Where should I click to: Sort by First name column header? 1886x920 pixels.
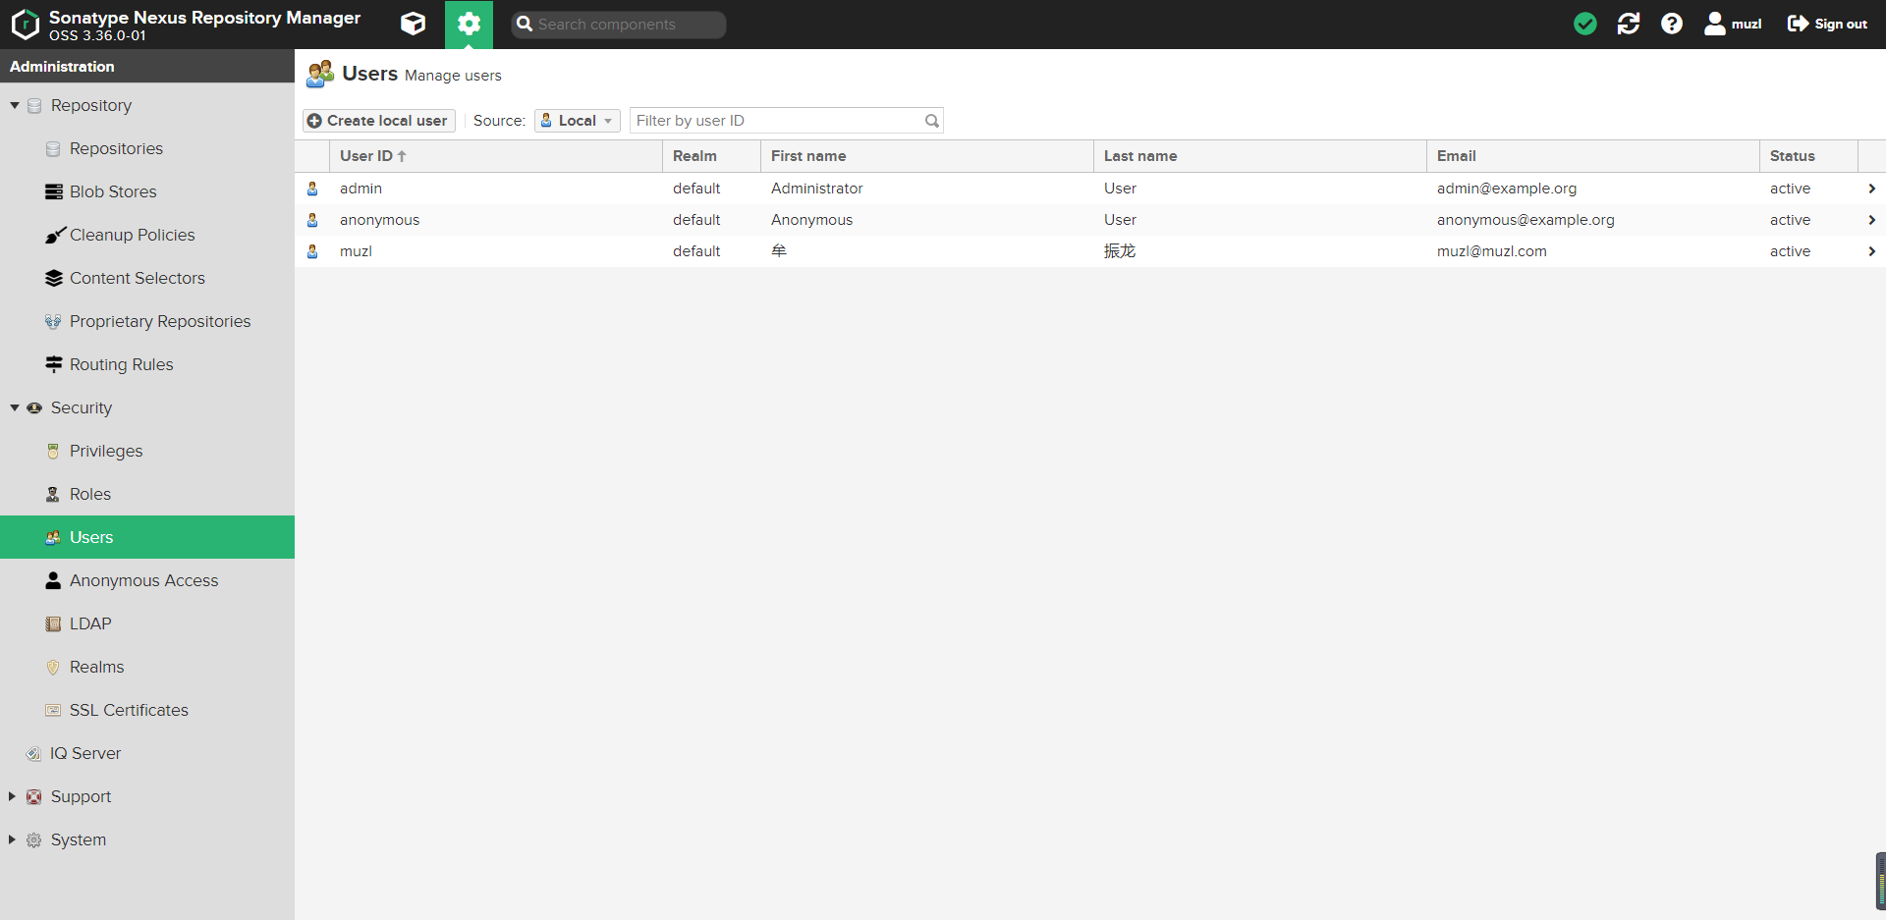point(926,156)
